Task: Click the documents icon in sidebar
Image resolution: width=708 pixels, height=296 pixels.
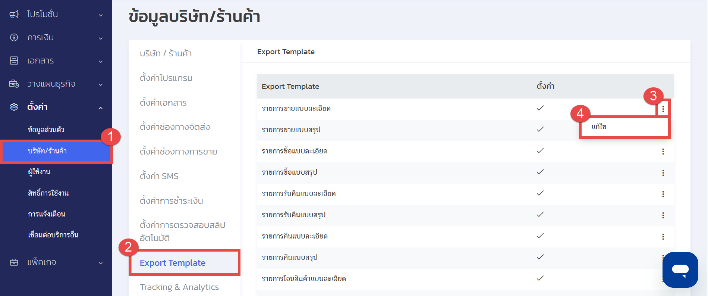Action: [14, 60]
